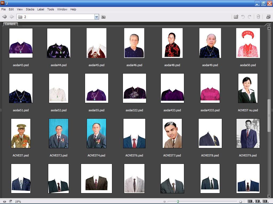Go back to the previous folder
The height and width of the screenshot is (204, 273).
(x=5, y=17)
